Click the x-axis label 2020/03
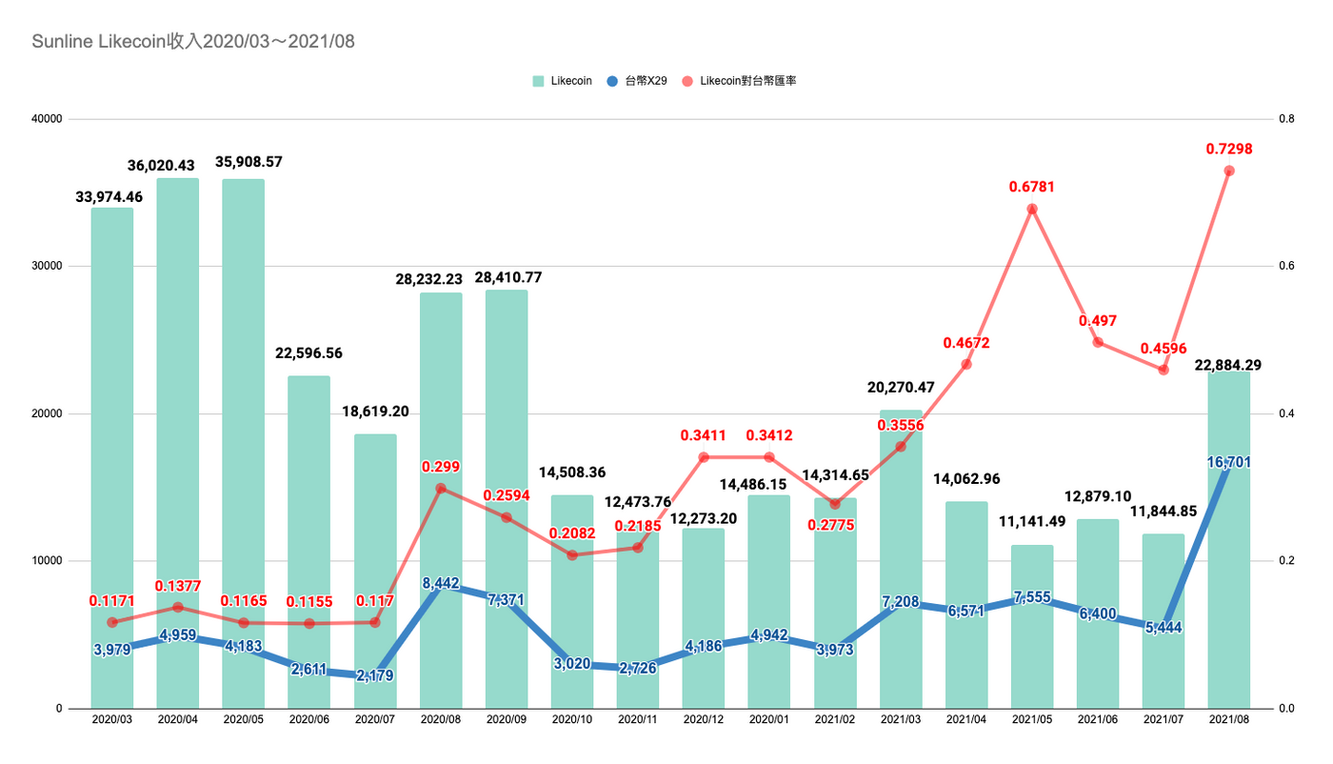Viewport: 1333px width, 764px height. click(111, 721)
